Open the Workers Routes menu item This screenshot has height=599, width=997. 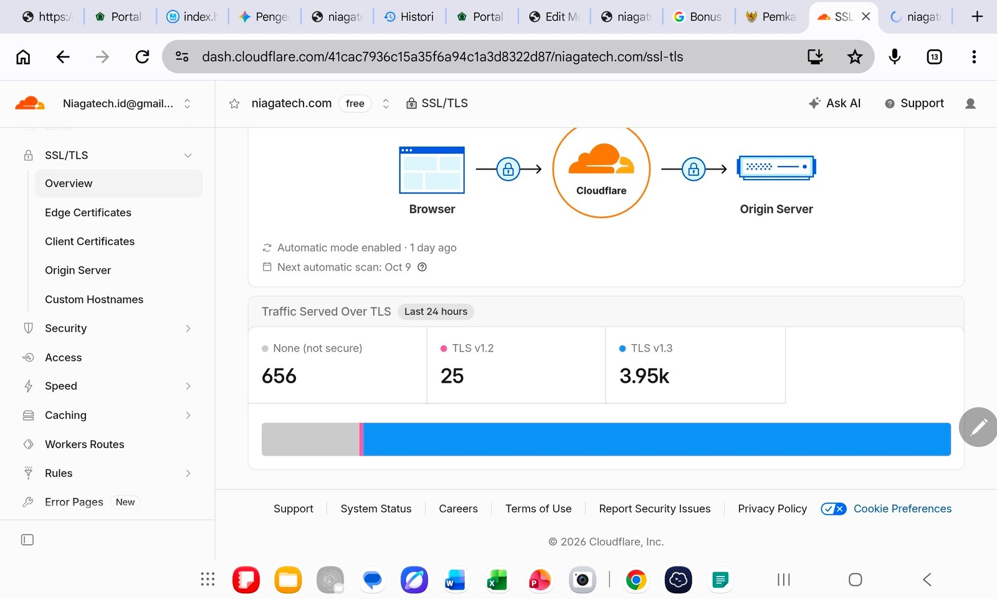pyautogui.click(x=85, y=444)
